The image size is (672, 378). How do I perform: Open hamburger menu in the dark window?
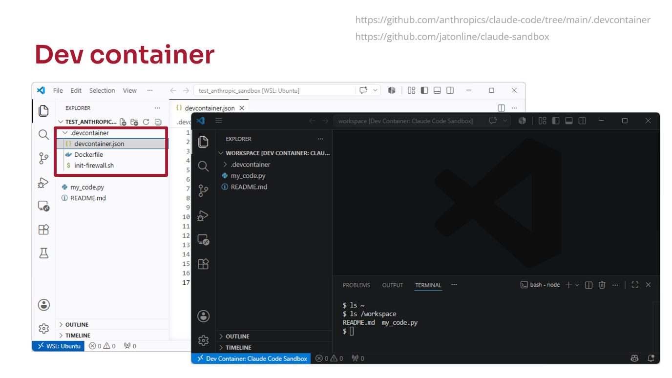click(x=219, y=121)
